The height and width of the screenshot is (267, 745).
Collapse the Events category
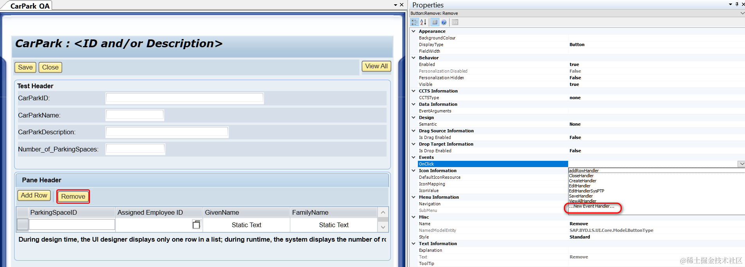[414, 157]
